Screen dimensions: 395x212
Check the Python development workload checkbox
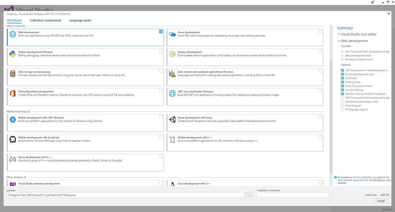pos(161,51)
